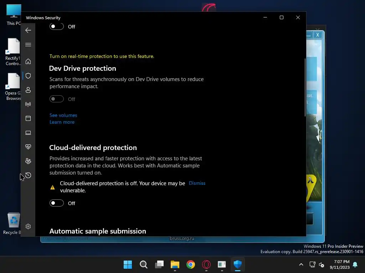Open Device security laptop icon

pyautogui.click(x=28, y=133)
